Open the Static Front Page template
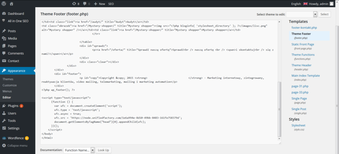 (303, 44)
